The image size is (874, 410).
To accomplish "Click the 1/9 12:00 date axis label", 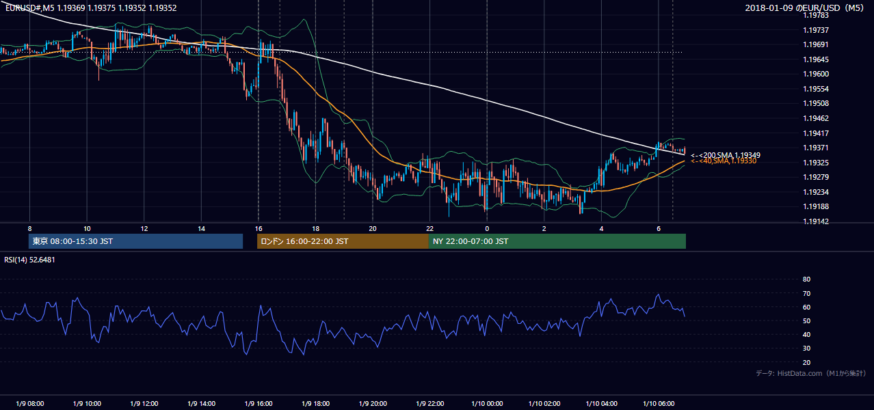I will tap(144, 404).
